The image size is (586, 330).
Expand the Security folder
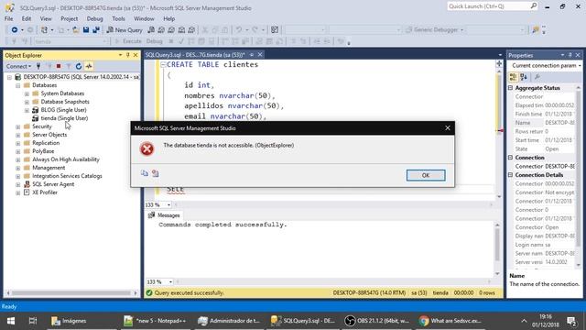[18, 126]
